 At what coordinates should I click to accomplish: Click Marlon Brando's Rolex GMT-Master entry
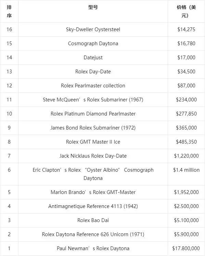point(93,192)
